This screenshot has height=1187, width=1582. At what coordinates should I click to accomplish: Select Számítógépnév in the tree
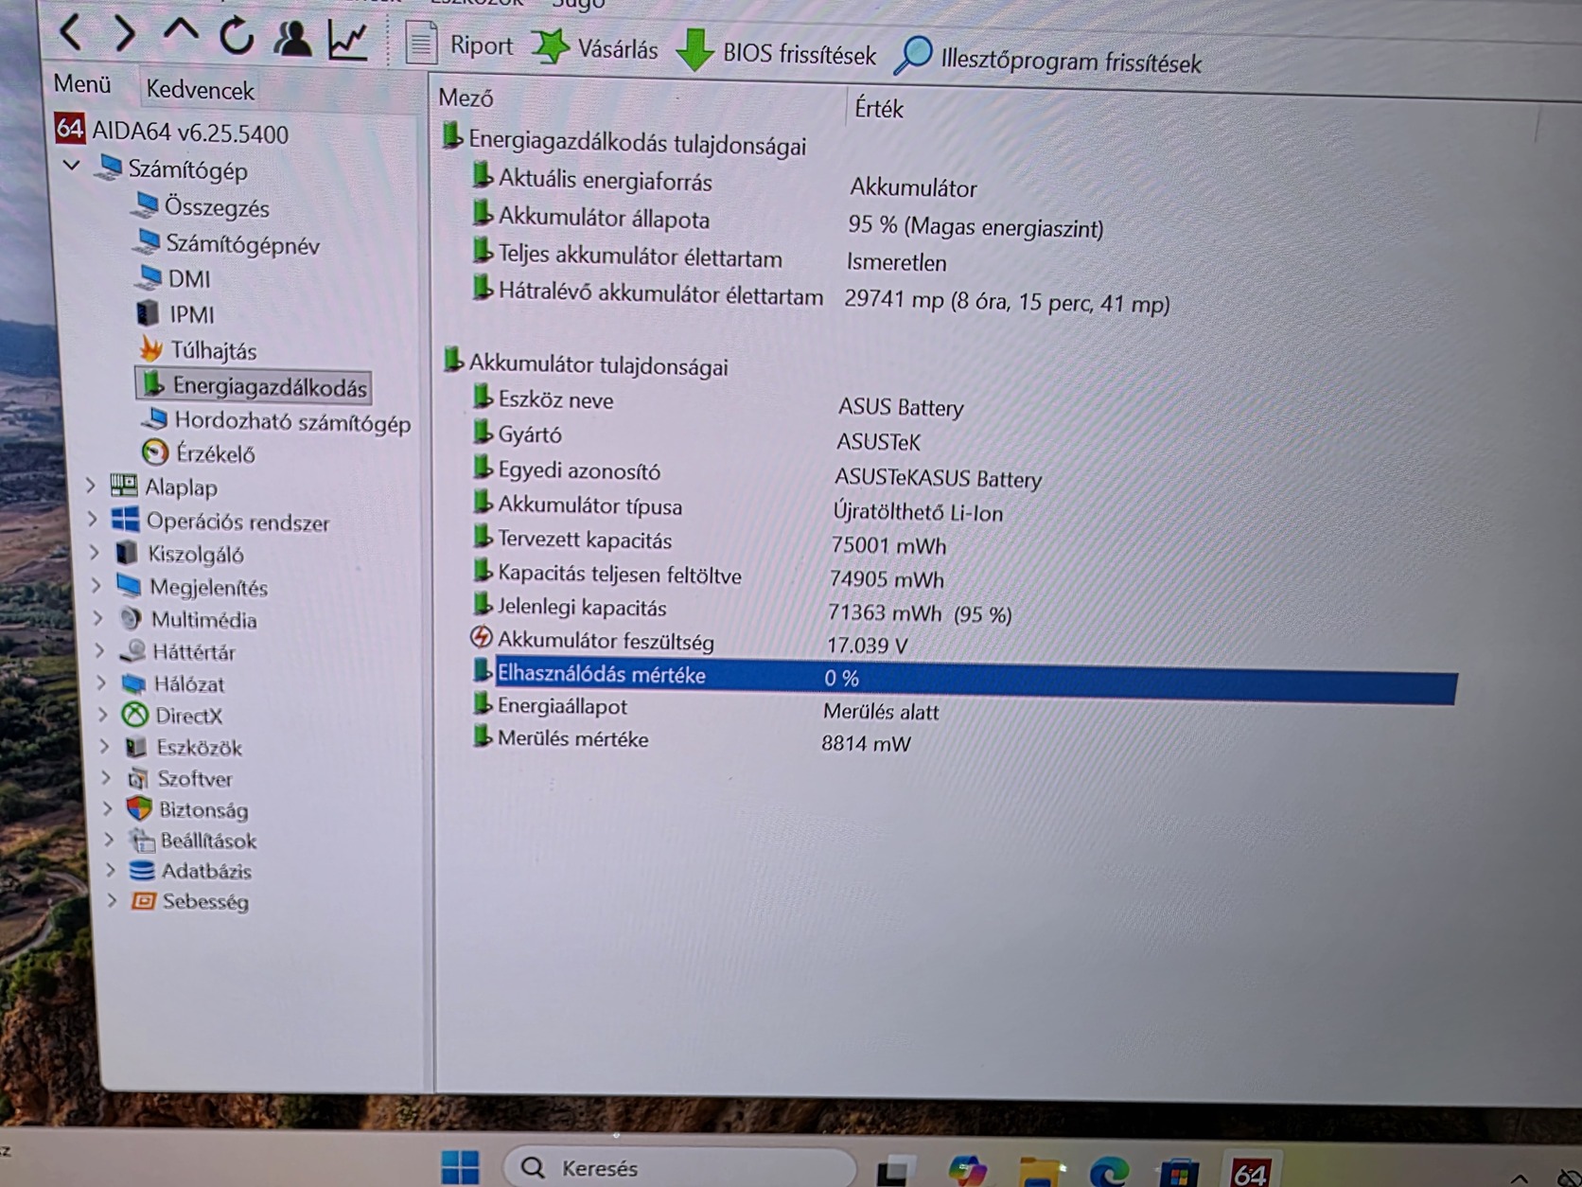pyautogui.click(x=227, y=243)
